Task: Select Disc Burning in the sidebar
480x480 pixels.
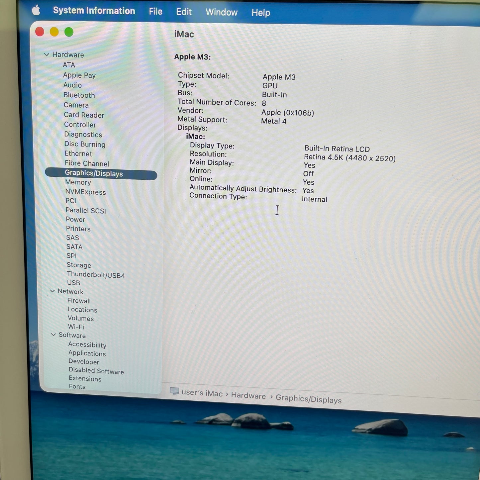Action: point(85,144)
